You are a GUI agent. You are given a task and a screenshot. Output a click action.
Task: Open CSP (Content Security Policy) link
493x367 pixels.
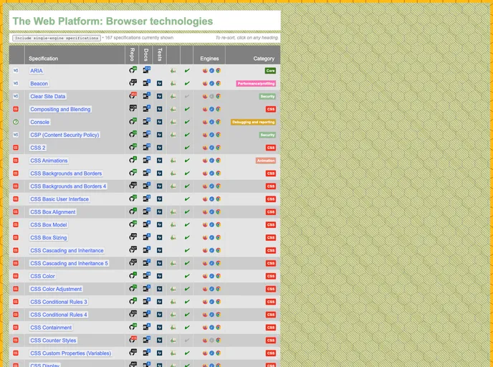point(64,135)
